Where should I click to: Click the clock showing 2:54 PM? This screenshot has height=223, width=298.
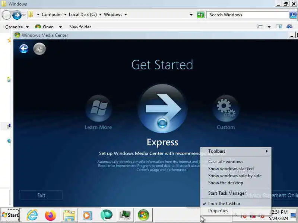coord(279,212)
